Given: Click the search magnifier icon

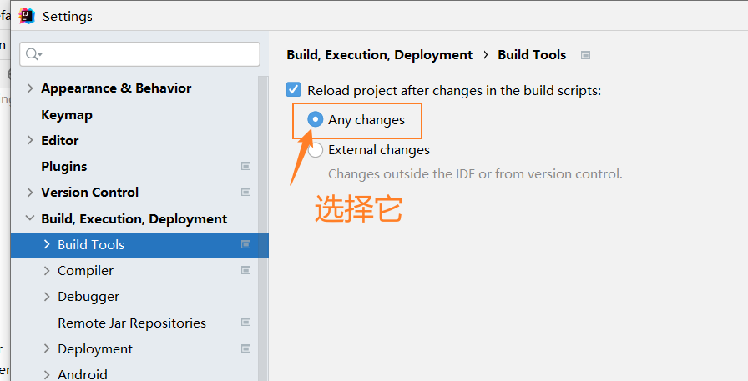Looking at the screenshot, I should (x=33, y=54).
